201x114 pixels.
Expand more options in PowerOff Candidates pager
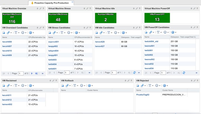197,73
